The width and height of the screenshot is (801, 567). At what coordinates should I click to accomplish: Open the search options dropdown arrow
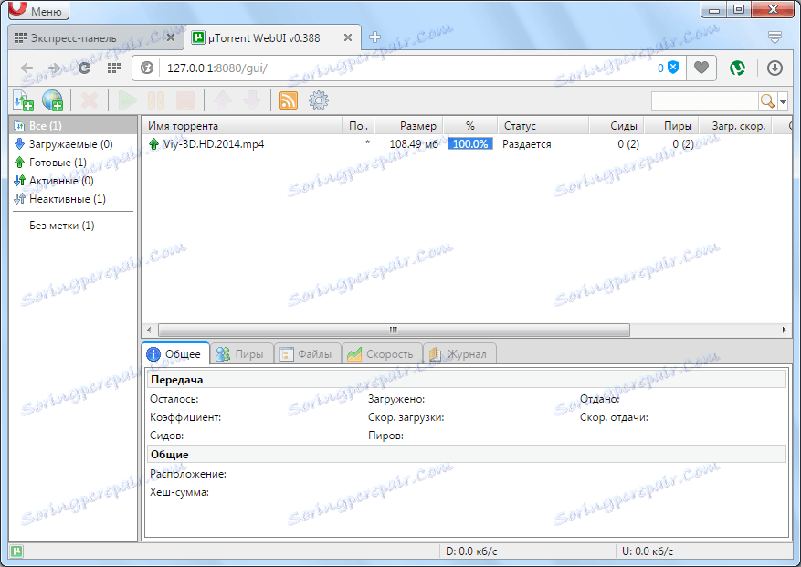coord(782,100)
